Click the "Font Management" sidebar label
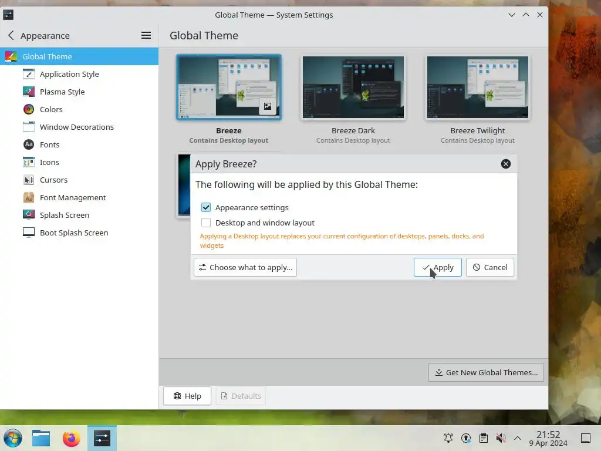Image resolution: width=601 pixels, height=451 pixels. [73, 197]
